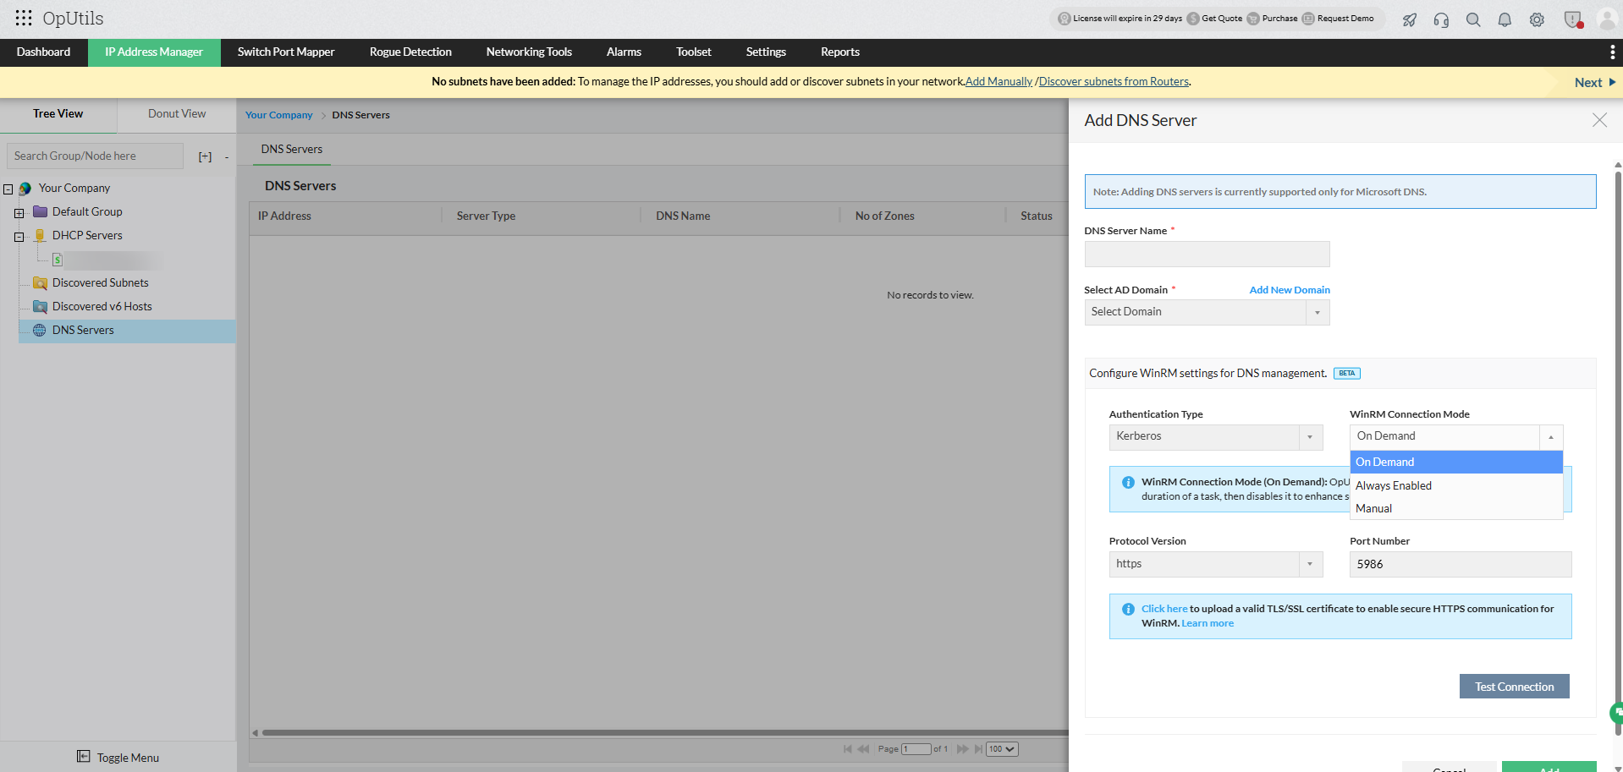Viewport: 1623px width, 772px height.
Task: Choose the Always Enabled option
Action: (x=1456, y=485)
